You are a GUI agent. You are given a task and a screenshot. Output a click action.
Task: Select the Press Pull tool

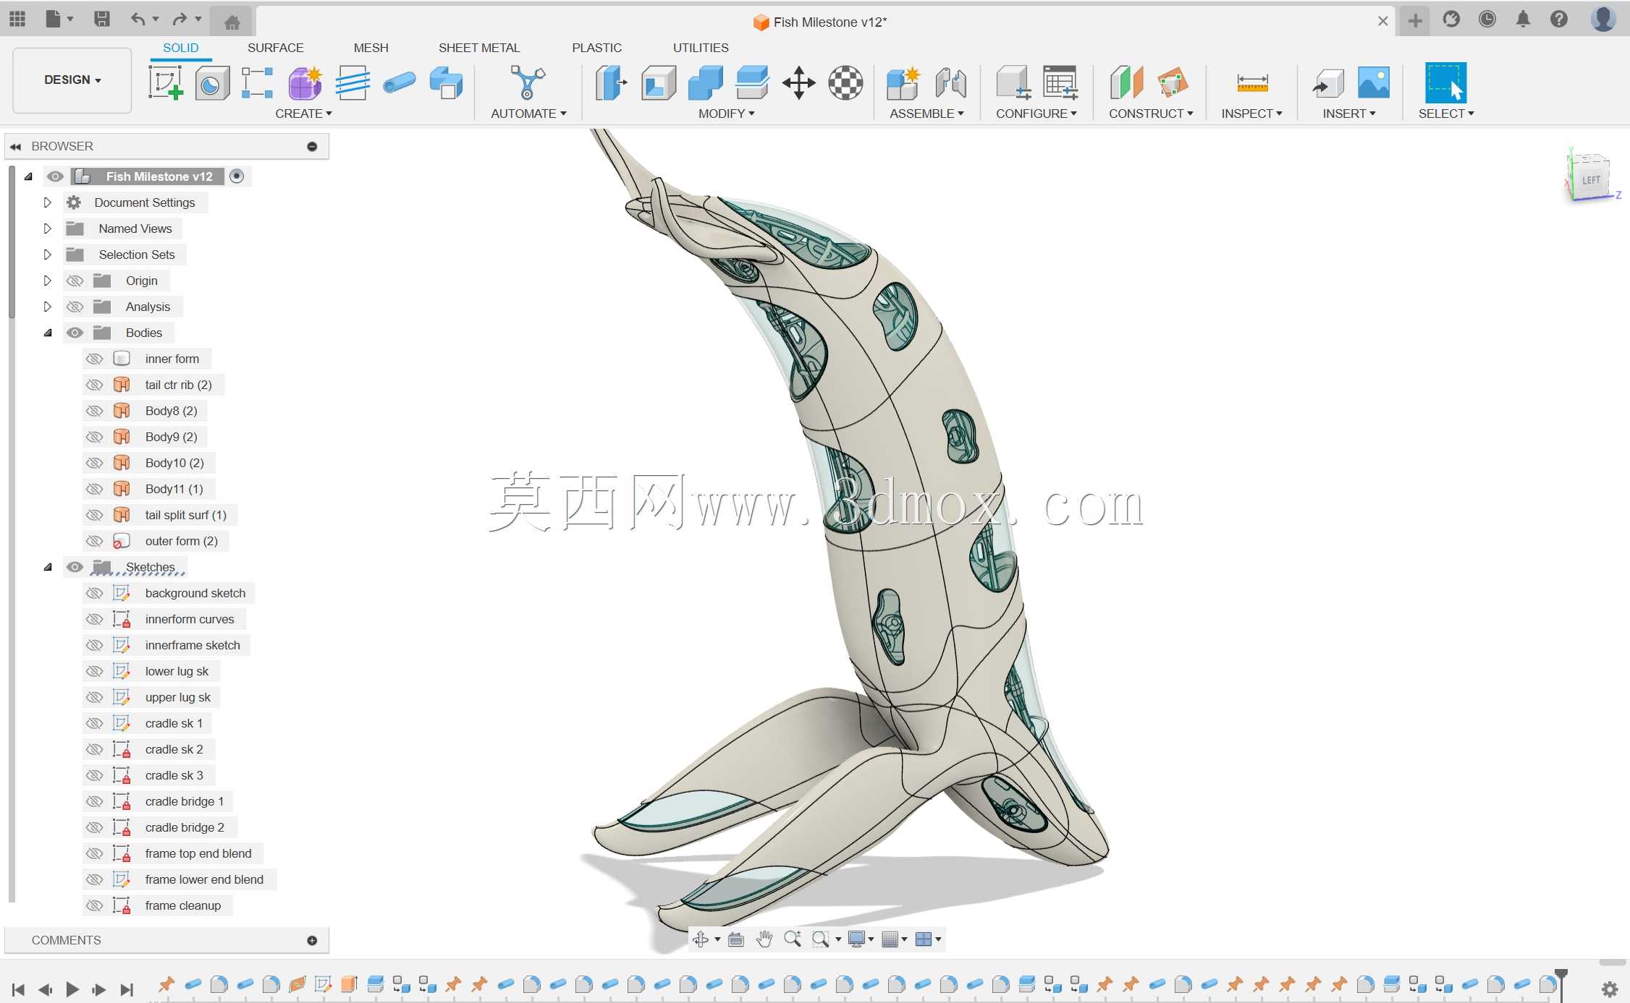[612, 82]
